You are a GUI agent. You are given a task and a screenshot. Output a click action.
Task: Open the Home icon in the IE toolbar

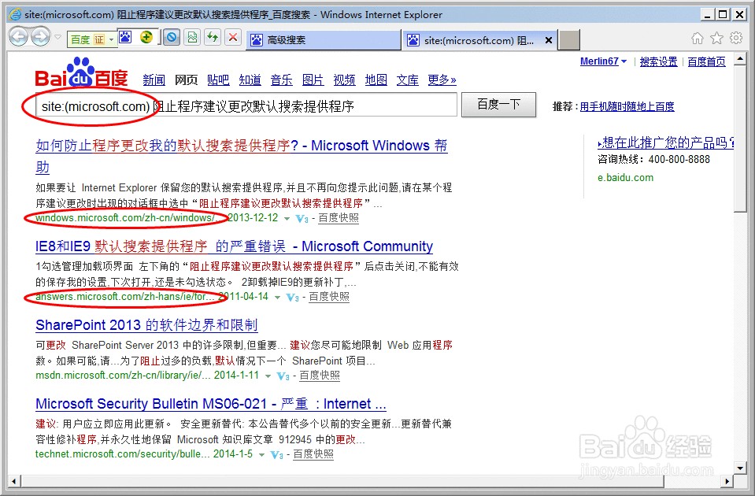coord(698,38)
